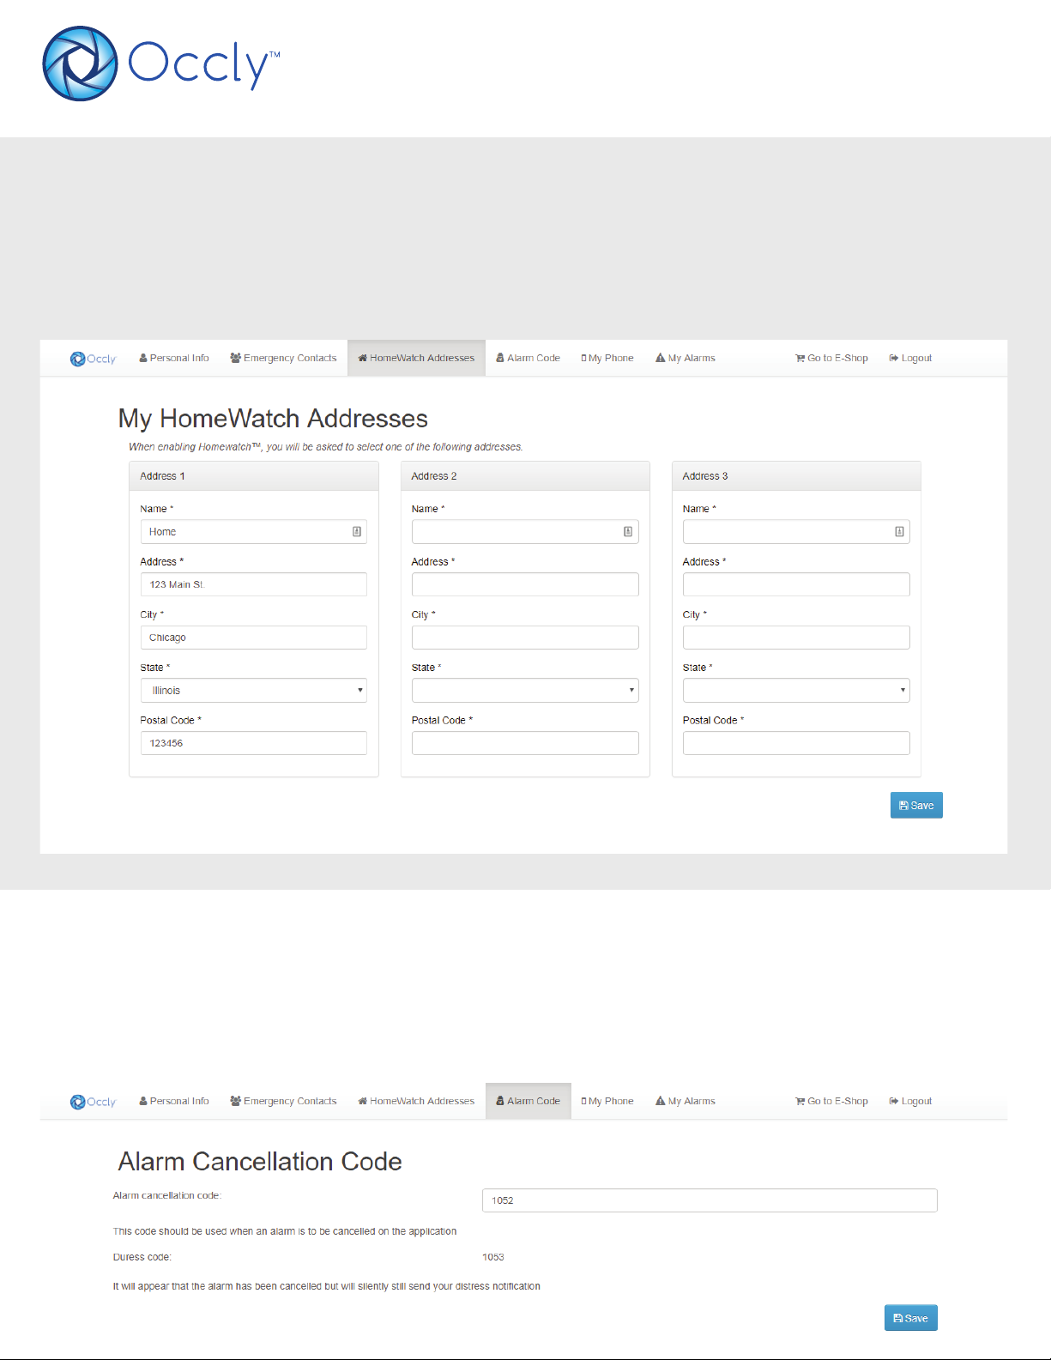Image resolution: width=1051 pixels, height=1360 pixels.
Task: Open Emergency Contacts in Alarm Code navbar
Action: pyautogui.click(x=283, y=1101)
